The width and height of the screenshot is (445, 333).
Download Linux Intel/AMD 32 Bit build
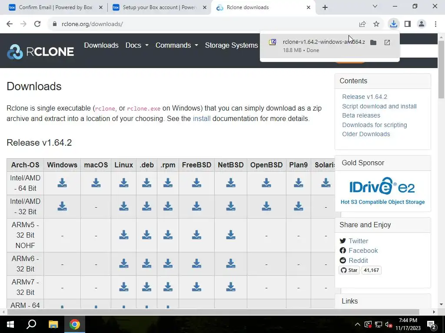click(124, 206)
